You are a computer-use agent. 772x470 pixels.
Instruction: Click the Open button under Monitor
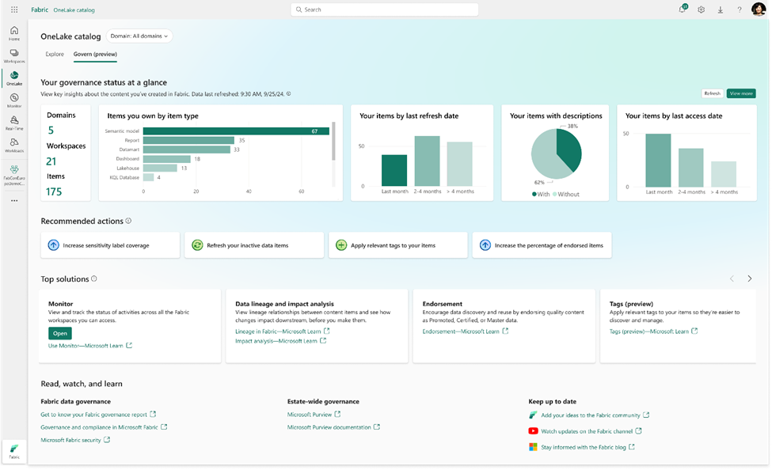pos(60,333)
